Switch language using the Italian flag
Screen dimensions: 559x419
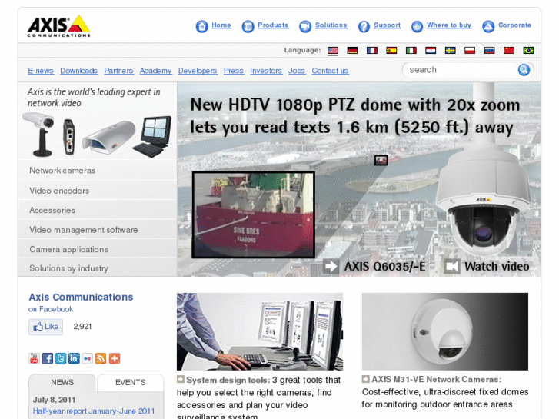click(x=411, y=50)
